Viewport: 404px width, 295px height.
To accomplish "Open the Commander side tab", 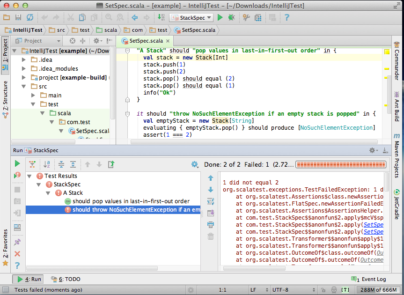I will click(x=397, y=60).
